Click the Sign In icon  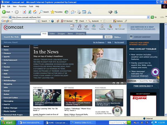[x=110, y=27]
